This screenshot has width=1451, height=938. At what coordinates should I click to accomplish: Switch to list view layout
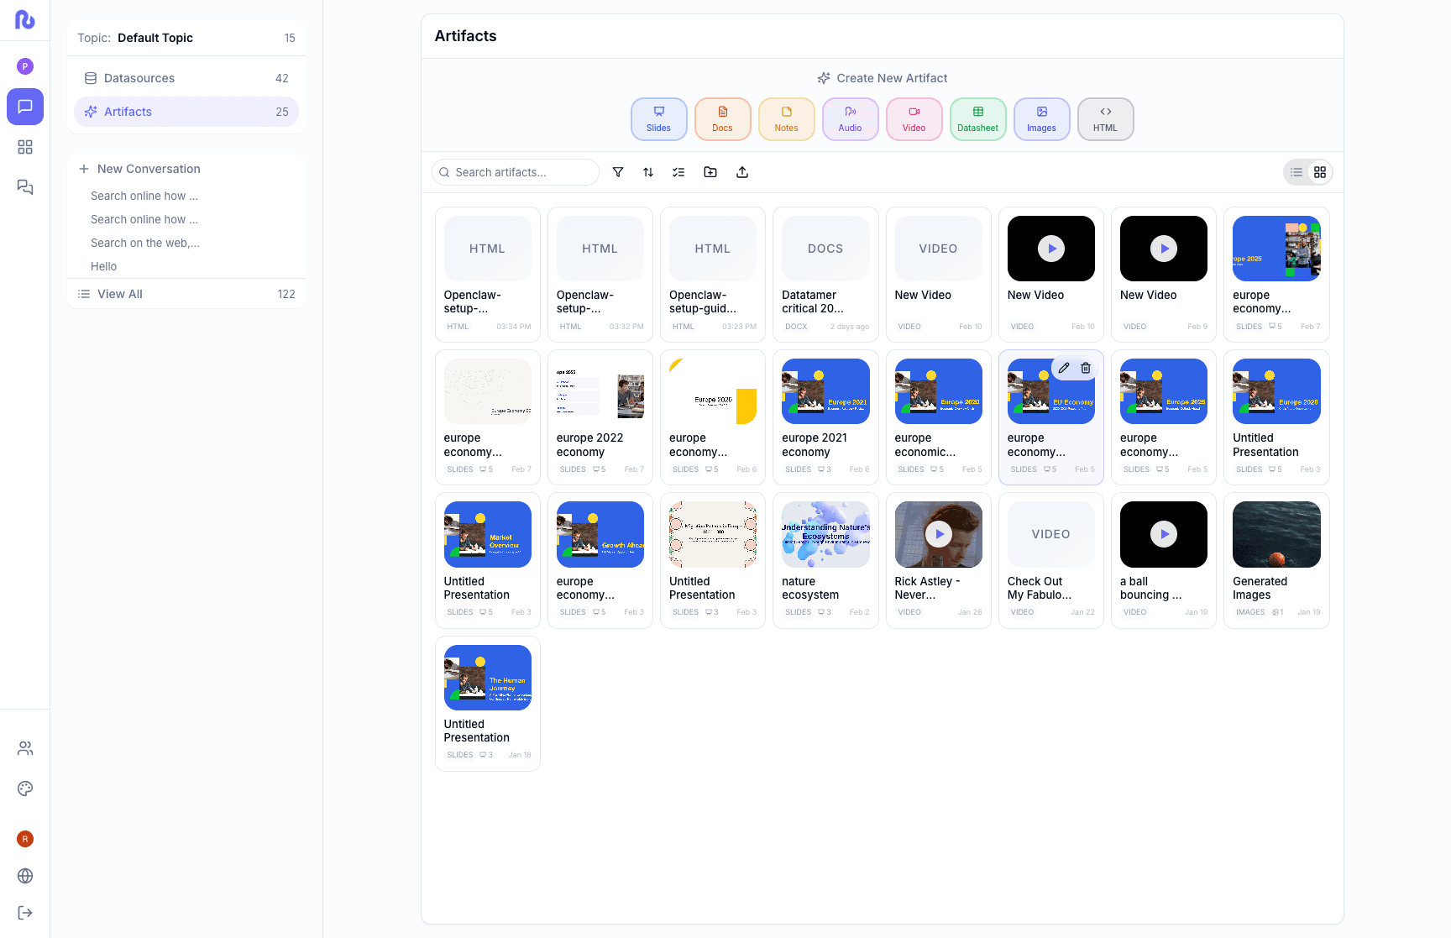click(x=1296, y=172)
